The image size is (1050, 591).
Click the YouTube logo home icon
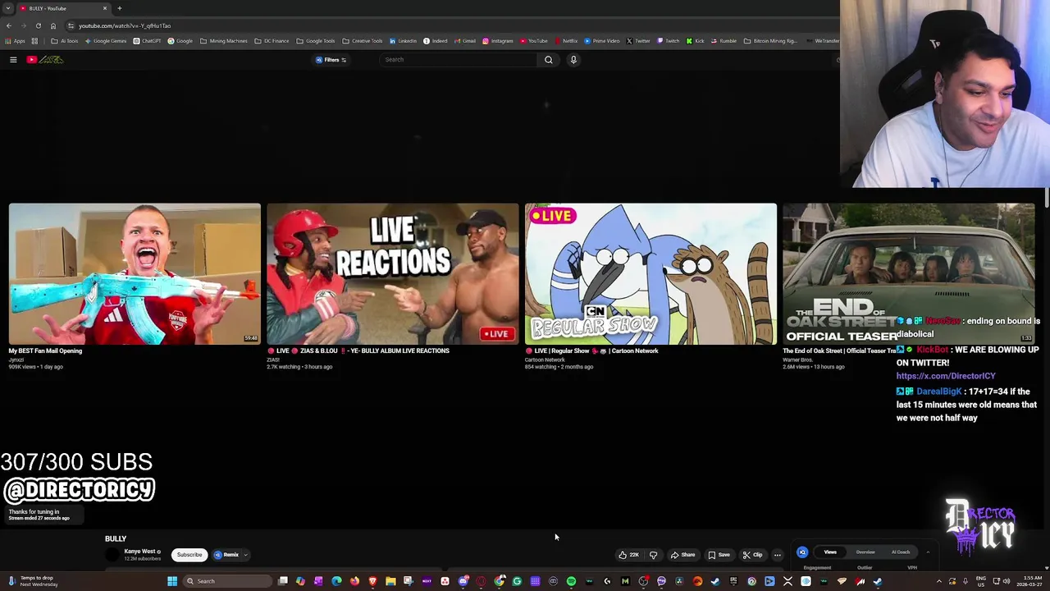[44, 59]
